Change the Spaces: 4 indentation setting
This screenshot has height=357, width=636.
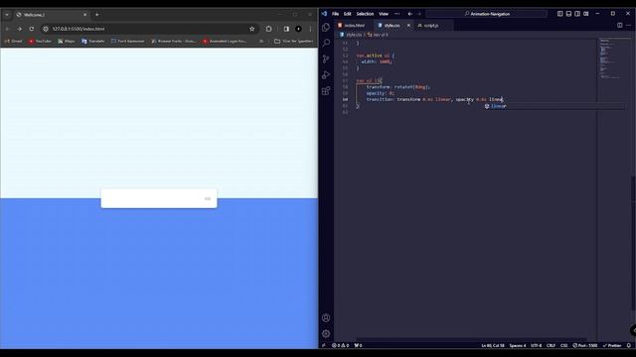pos(517,345)
